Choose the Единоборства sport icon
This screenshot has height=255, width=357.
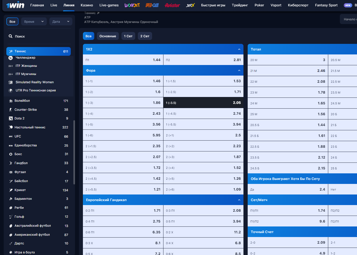click(x=11, y=145)
